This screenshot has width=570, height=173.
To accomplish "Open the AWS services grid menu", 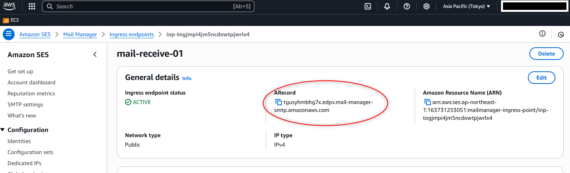I will click(x=32, y=6).
